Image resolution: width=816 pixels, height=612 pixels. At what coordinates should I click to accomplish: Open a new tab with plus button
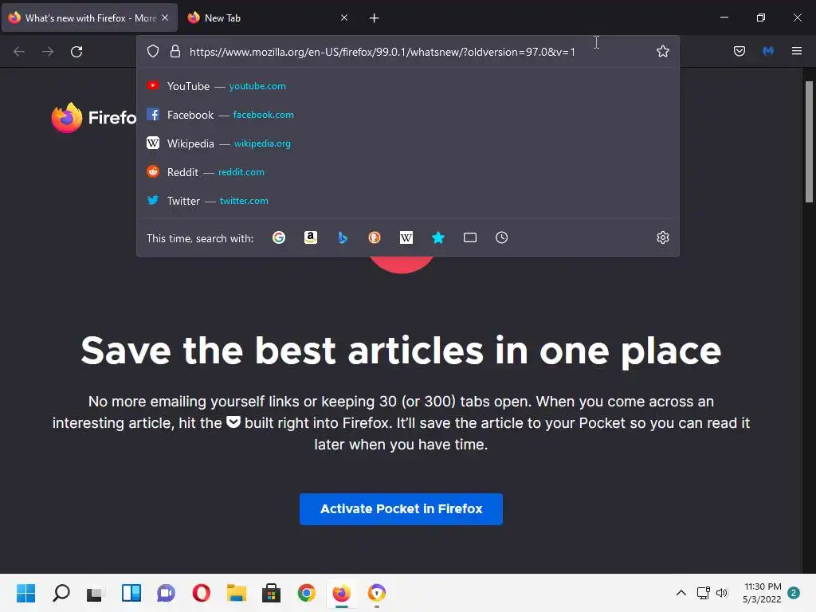pyautogui.click(x=374, y=18)
